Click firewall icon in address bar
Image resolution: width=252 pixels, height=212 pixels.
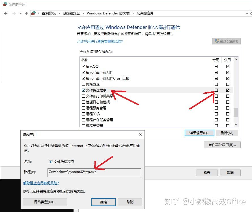tap(33, 13)
